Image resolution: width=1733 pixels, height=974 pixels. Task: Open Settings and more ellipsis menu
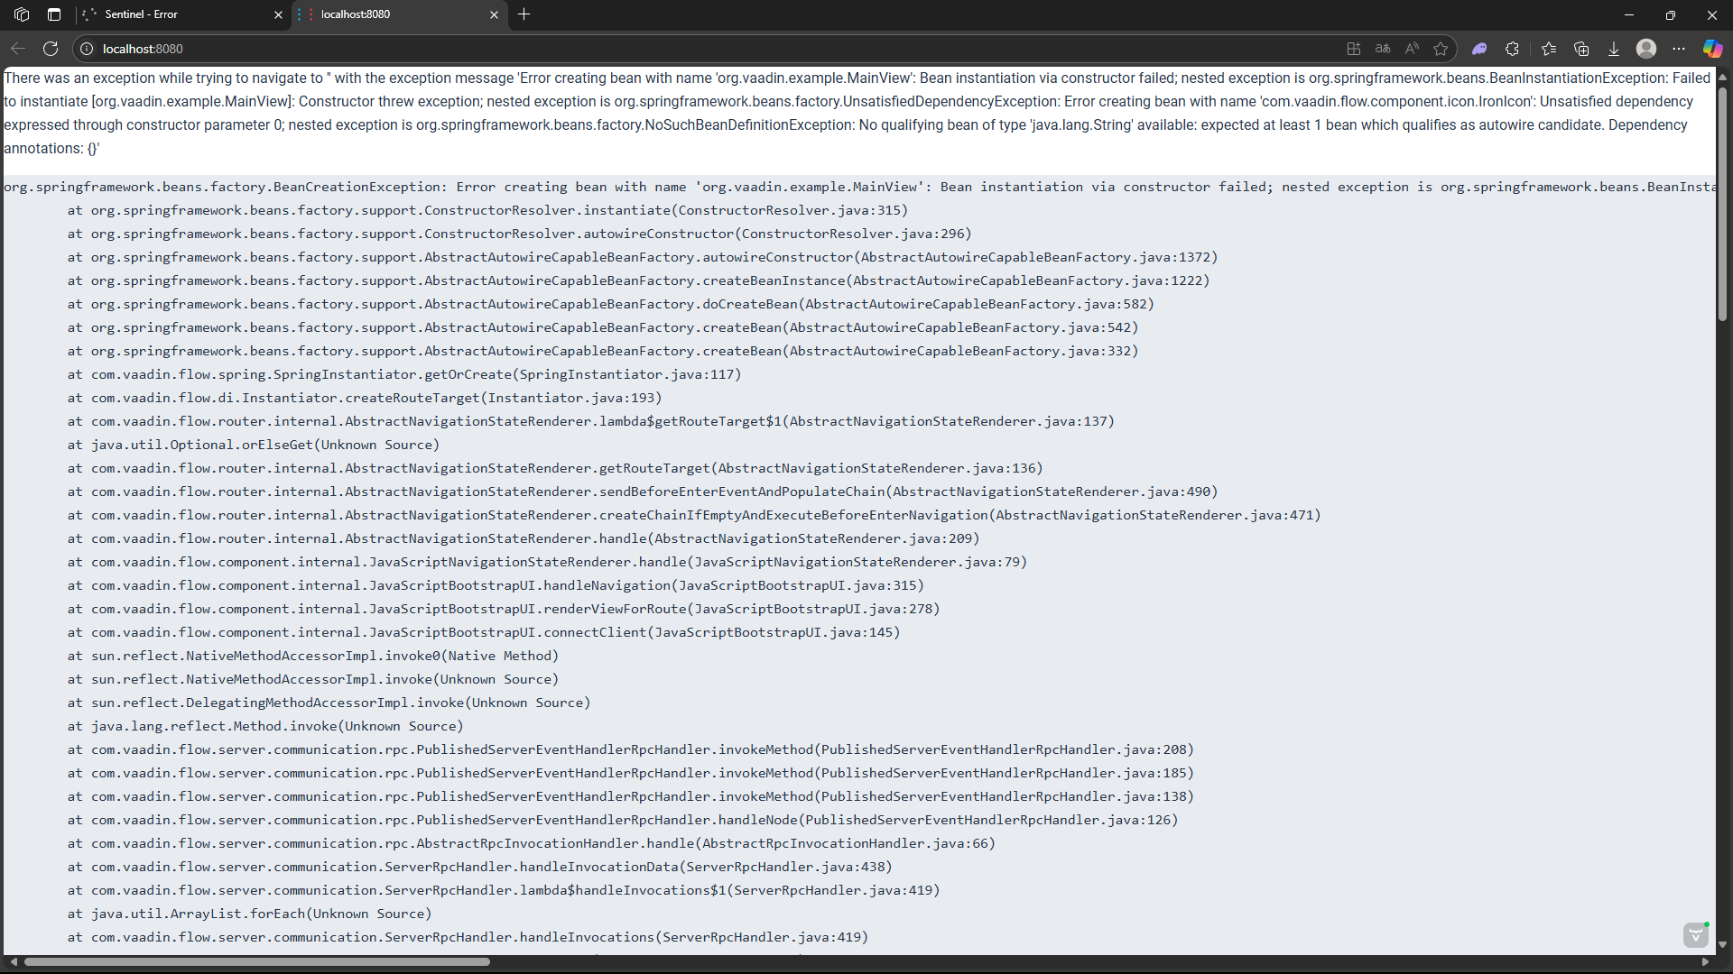click(1679, 49)
